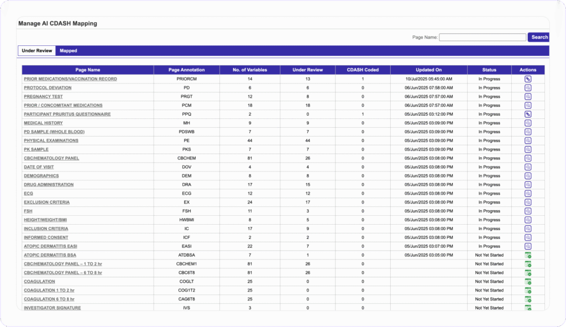Select the Under Review tab
The height and width of the screenshot is (327, 566).
(x=36, y=50)
